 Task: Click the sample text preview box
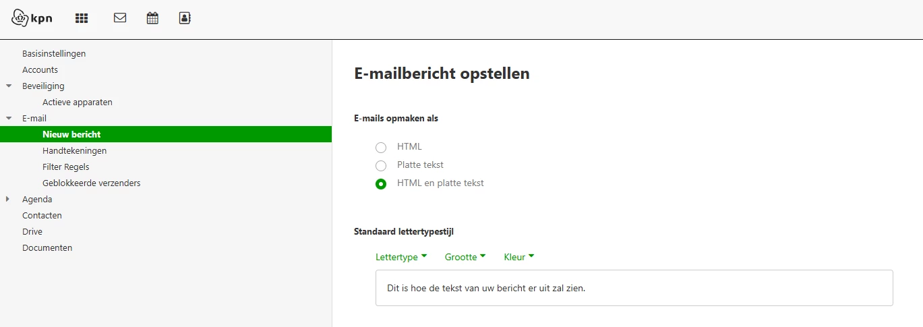coord(634,288)
